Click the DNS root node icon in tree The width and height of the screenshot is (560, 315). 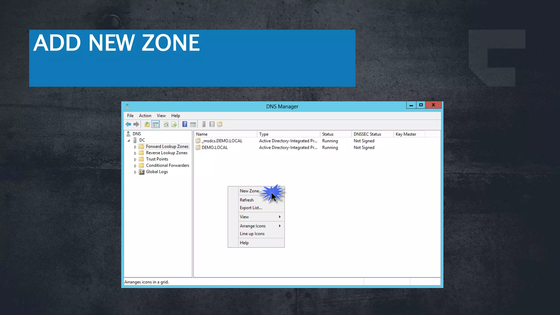coord(128,134)
